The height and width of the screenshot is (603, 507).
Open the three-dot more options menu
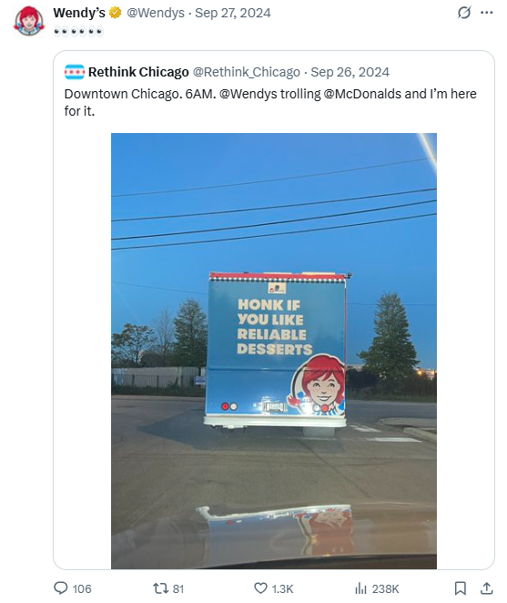(x=487, y=13)
